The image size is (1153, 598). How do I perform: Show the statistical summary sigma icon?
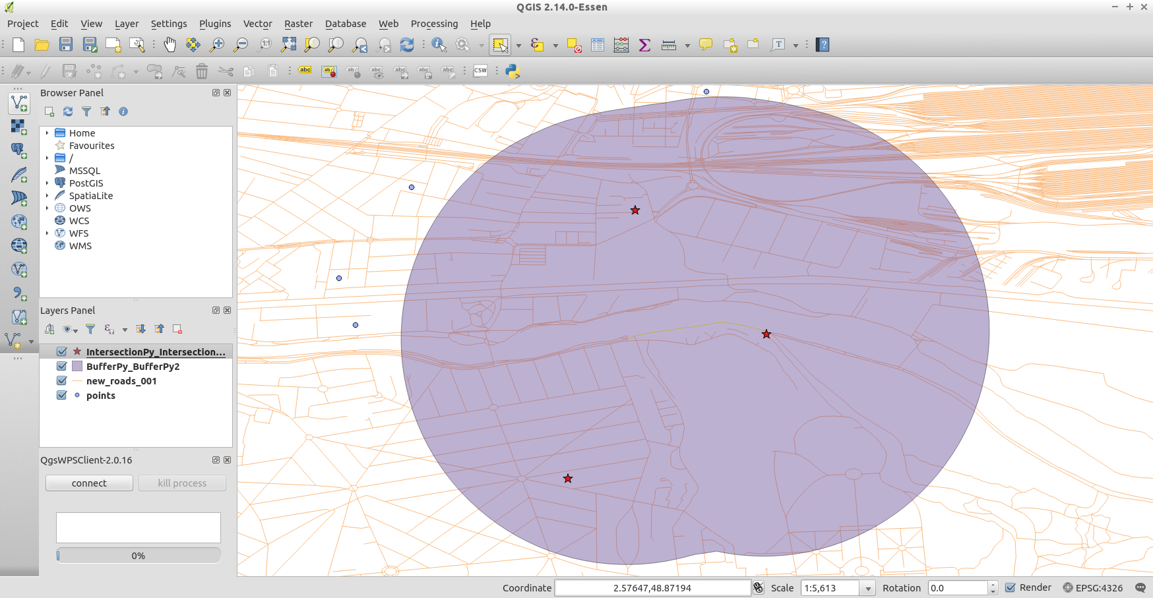click(645, 45)
